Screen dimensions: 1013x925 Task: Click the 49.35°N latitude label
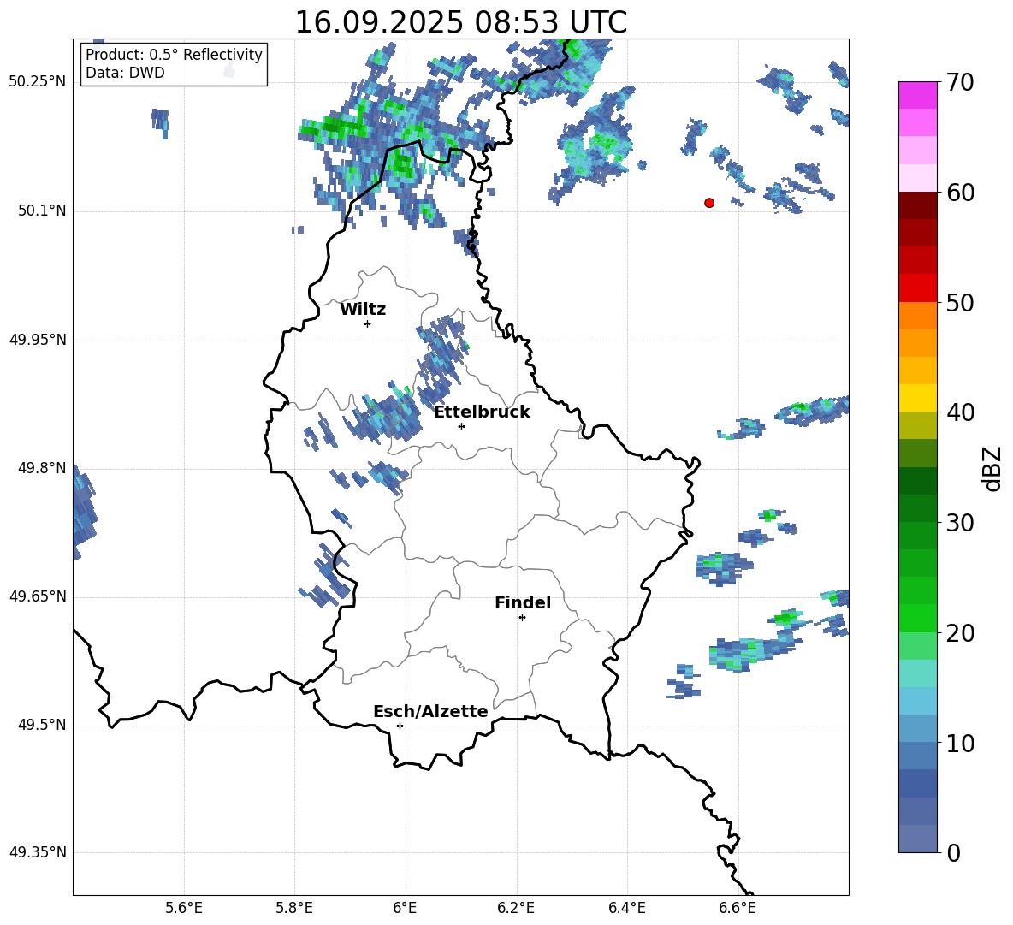click(x=38, y=852)
